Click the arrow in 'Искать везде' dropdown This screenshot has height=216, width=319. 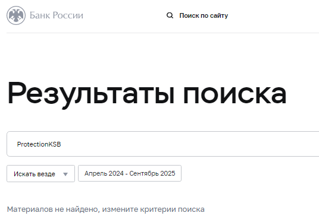click(65, 174)
